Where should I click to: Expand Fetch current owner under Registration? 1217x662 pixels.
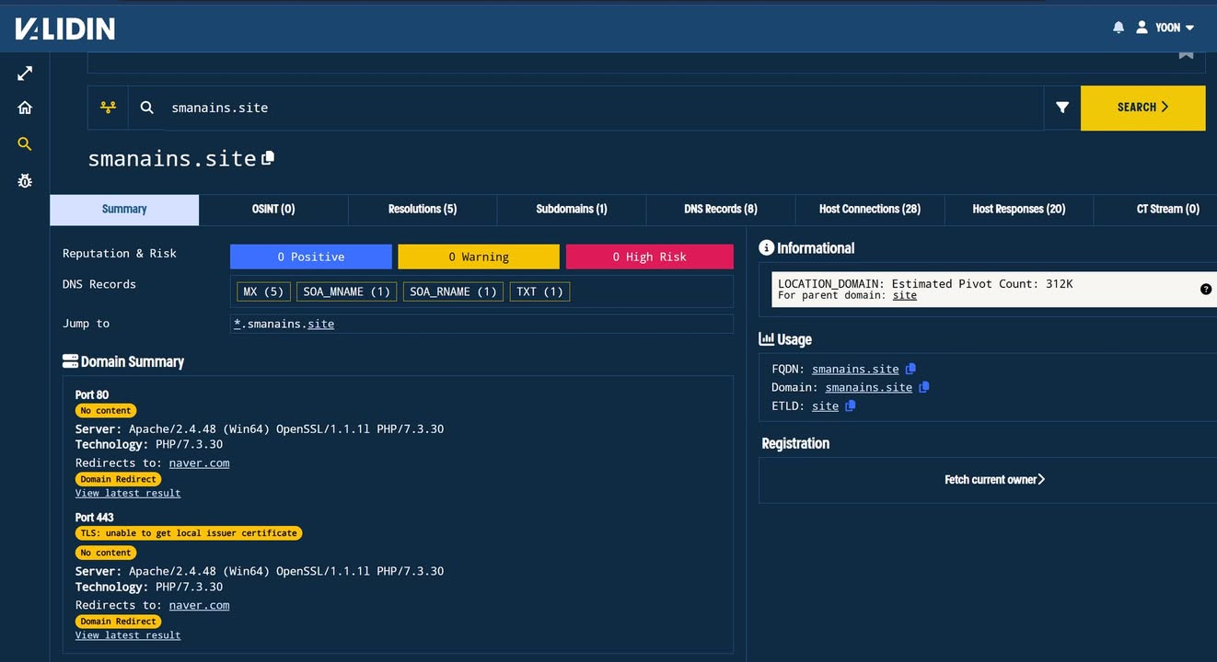click(x=994, y=479)
